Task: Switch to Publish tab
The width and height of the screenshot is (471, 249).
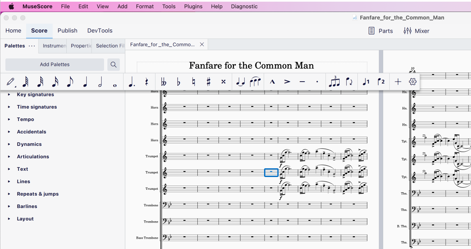Action: pyautogui.click(x=67, y=31)
